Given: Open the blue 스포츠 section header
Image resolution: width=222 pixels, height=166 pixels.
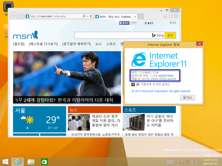Looking at the screenshot, I should [150, 110].
